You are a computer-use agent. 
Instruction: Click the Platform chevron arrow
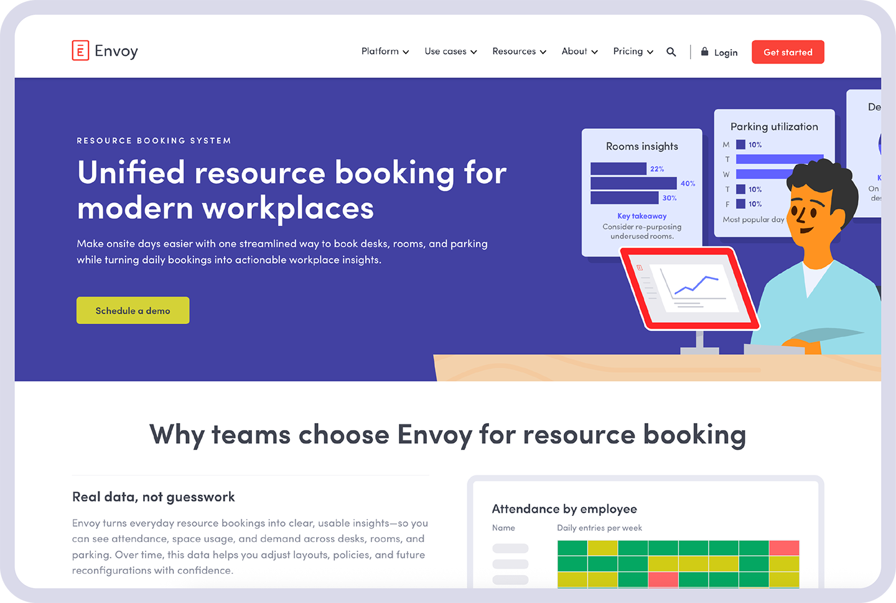coord(406,52)
